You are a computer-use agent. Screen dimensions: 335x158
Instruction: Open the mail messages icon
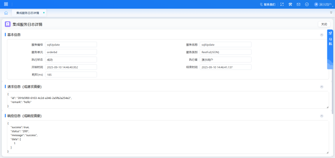pos(299,4)
